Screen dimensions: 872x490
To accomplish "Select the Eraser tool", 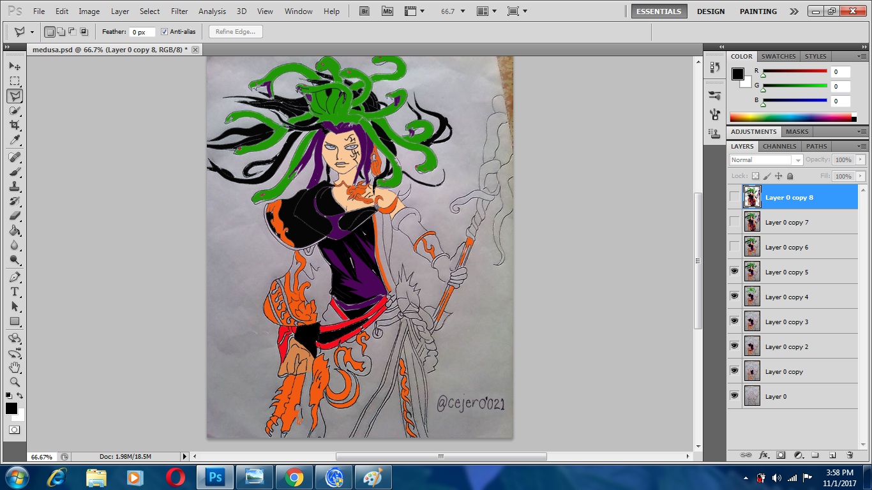I will 15,216.
